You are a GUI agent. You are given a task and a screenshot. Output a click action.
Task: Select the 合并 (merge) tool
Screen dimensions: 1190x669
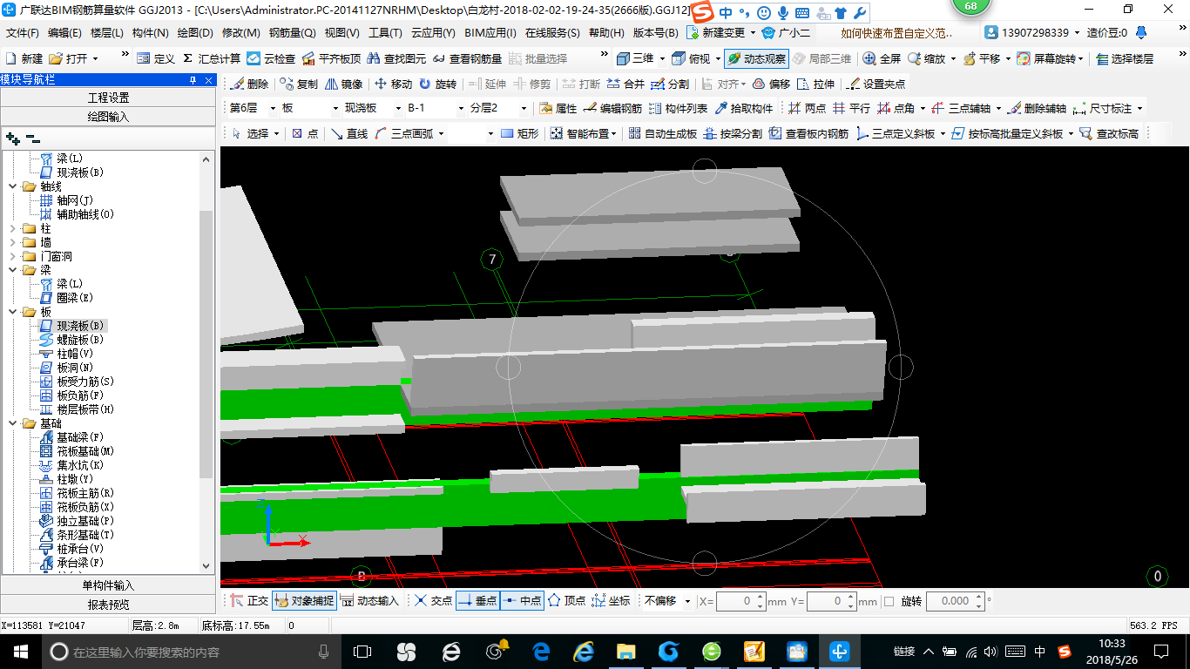[x=625, y=84]
